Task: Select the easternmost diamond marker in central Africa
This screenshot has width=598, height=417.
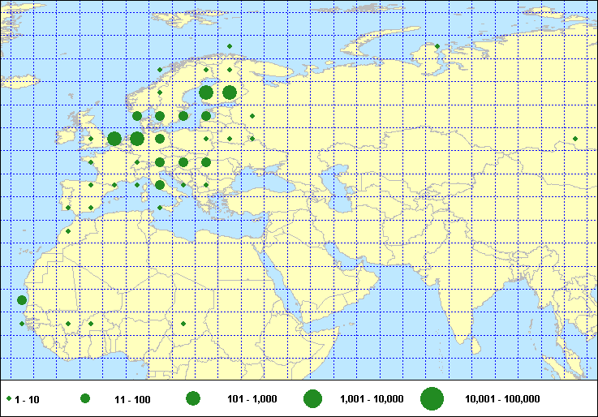Action: point(183,324)
